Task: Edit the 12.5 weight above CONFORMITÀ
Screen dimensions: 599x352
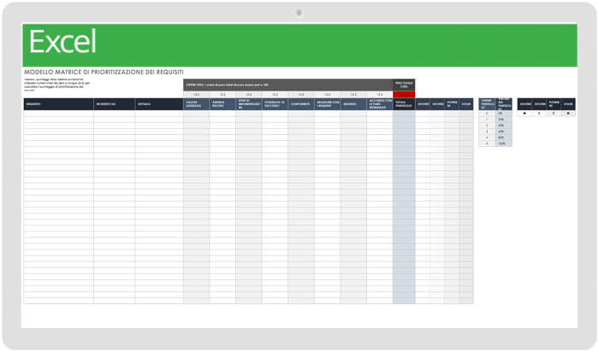Action: [301, 95]
